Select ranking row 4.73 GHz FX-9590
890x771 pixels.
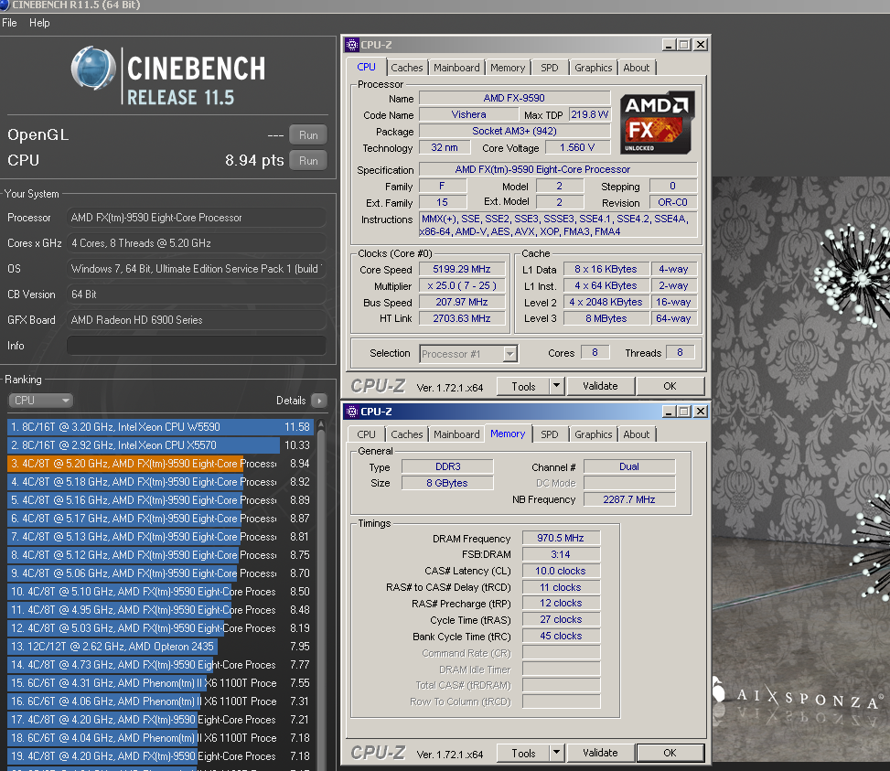(159, 665)
